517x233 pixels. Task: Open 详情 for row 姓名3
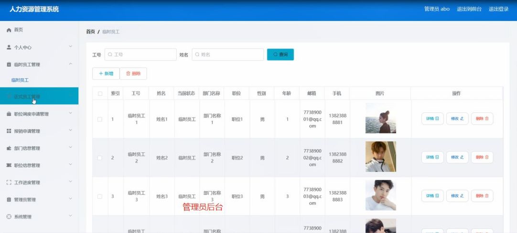pyautogui.click(x=432, y=195)
